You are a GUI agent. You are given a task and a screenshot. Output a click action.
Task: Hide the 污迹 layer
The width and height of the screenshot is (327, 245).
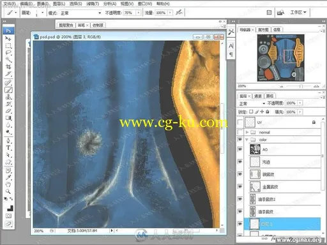pos(240,162)
